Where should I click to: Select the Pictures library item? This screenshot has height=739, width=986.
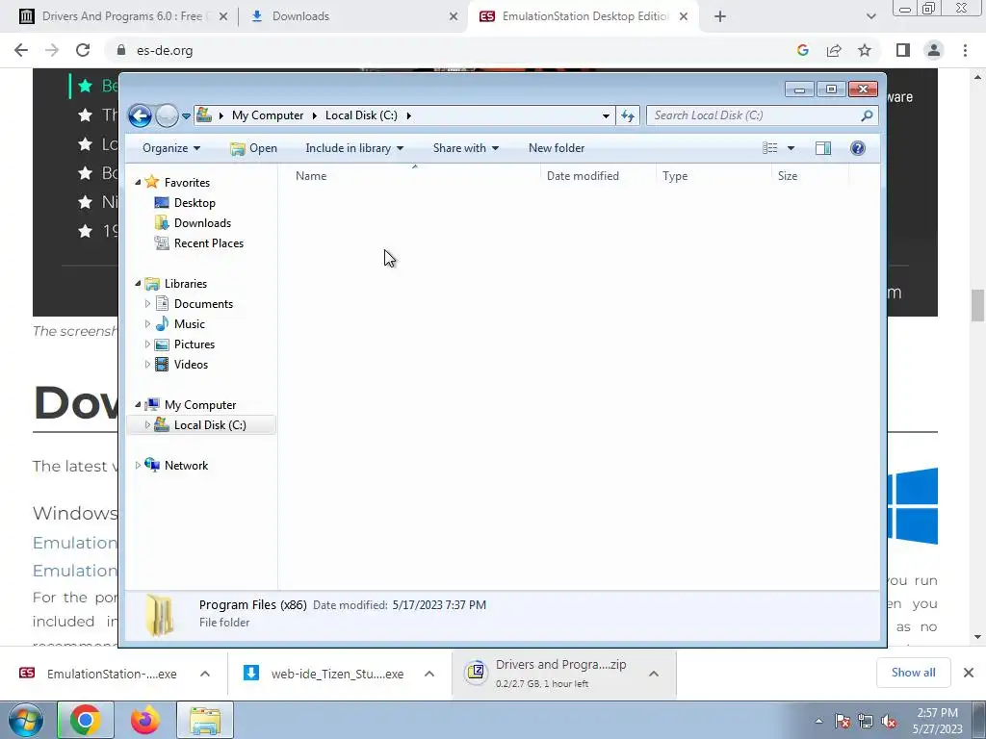point(195,344)
